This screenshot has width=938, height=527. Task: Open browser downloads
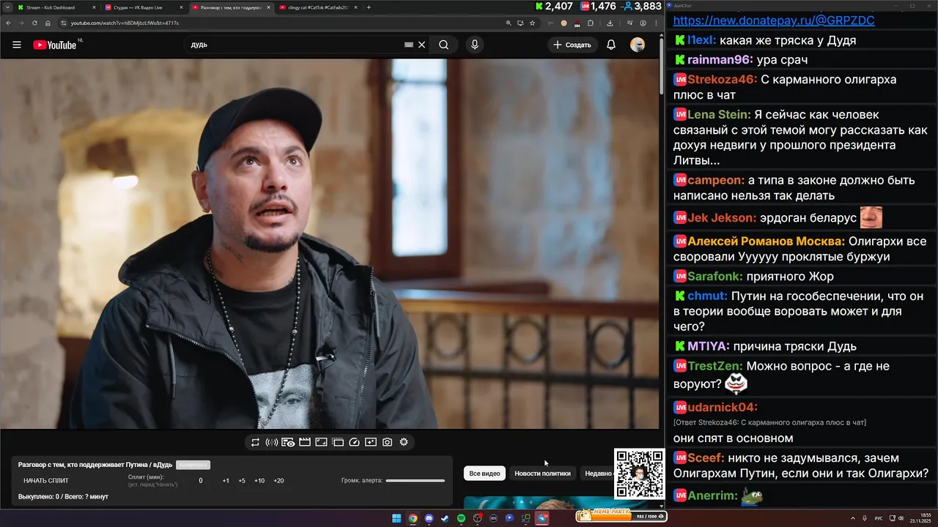610,23
